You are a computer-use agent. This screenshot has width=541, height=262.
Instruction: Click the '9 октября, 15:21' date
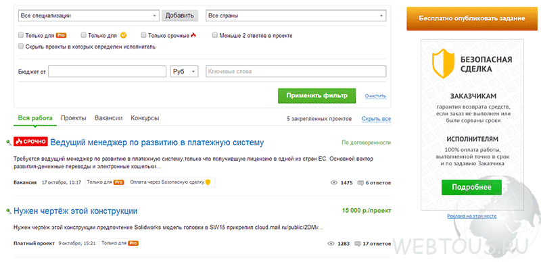[77, 243]
